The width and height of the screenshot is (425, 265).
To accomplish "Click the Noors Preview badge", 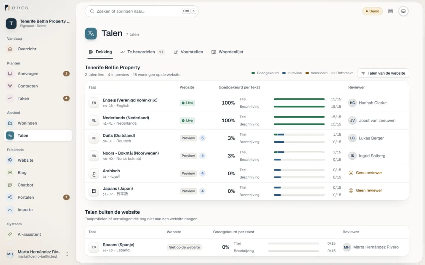I will click(188, 156).
